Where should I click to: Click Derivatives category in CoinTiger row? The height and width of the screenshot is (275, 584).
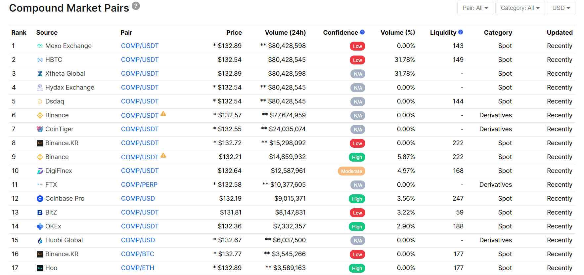click(496, 129)
